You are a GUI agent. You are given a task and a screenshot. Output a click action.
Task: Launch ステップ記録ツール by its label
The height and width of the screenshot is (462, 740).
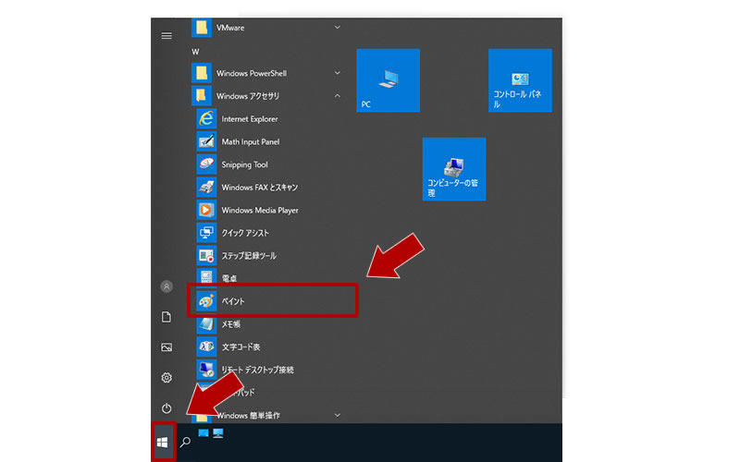click(x=249, y=256)
